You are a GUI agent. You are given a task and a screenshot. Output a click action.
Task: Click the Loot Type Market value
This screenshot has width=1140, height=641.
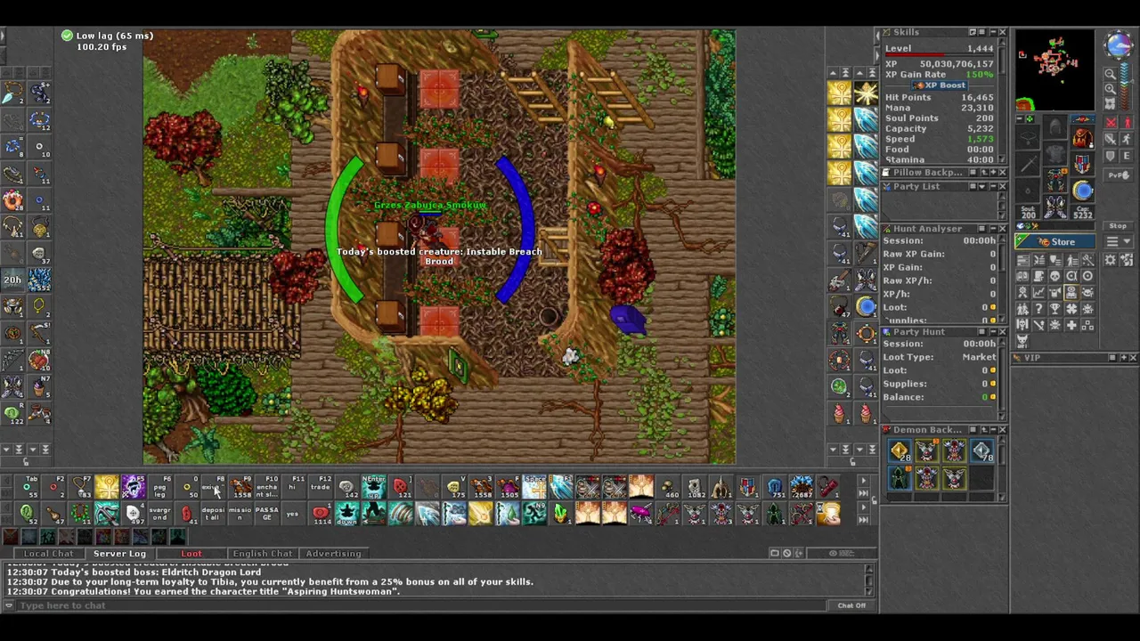point(978,357)
